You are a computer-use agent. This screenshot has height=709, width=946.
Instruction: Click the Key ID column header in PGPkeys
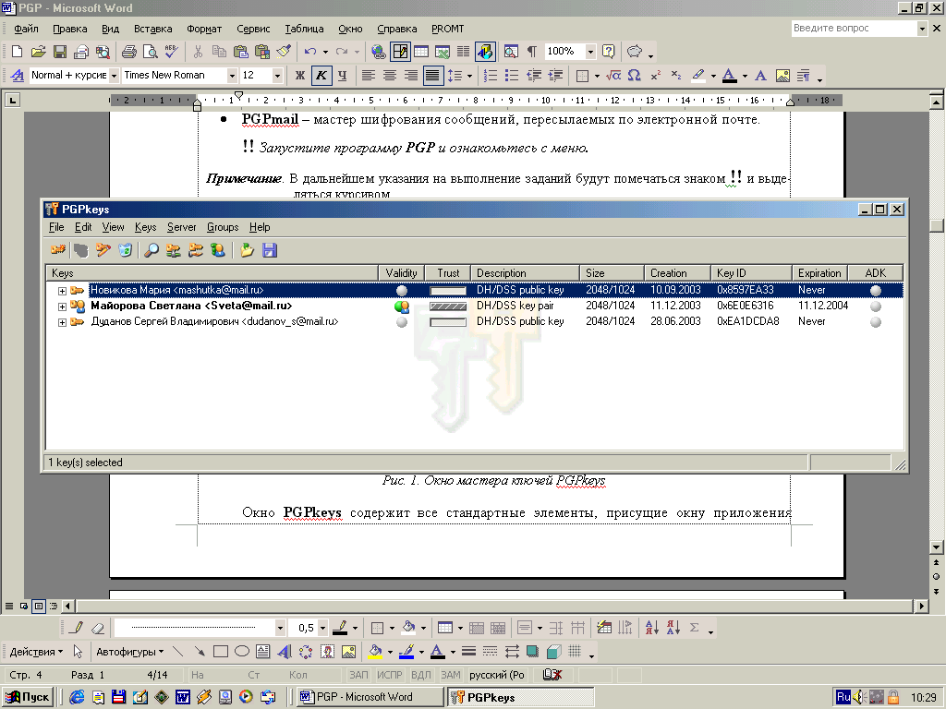pos(751,273)
